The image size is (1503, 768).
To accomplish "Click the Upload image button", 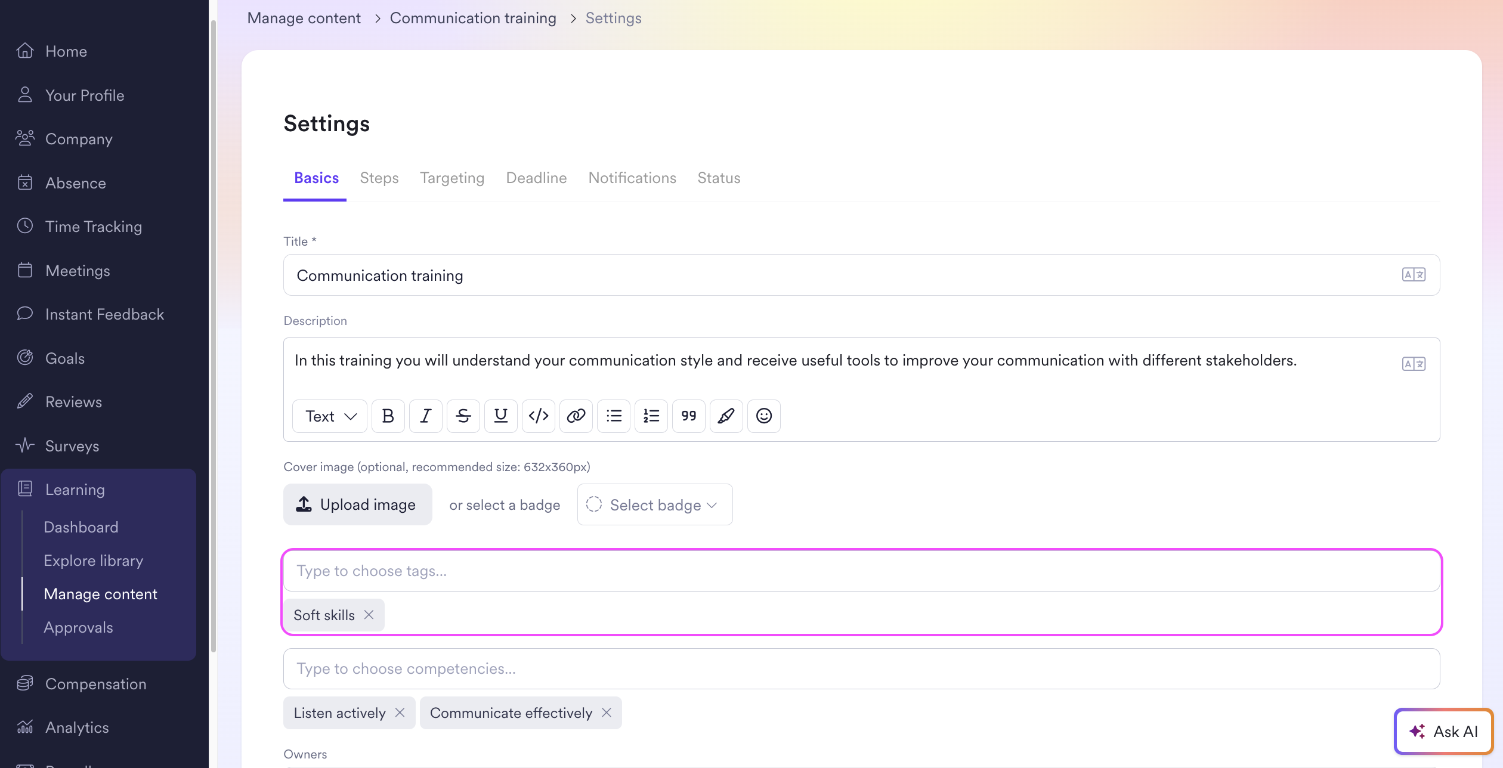I will coord(357,504).
